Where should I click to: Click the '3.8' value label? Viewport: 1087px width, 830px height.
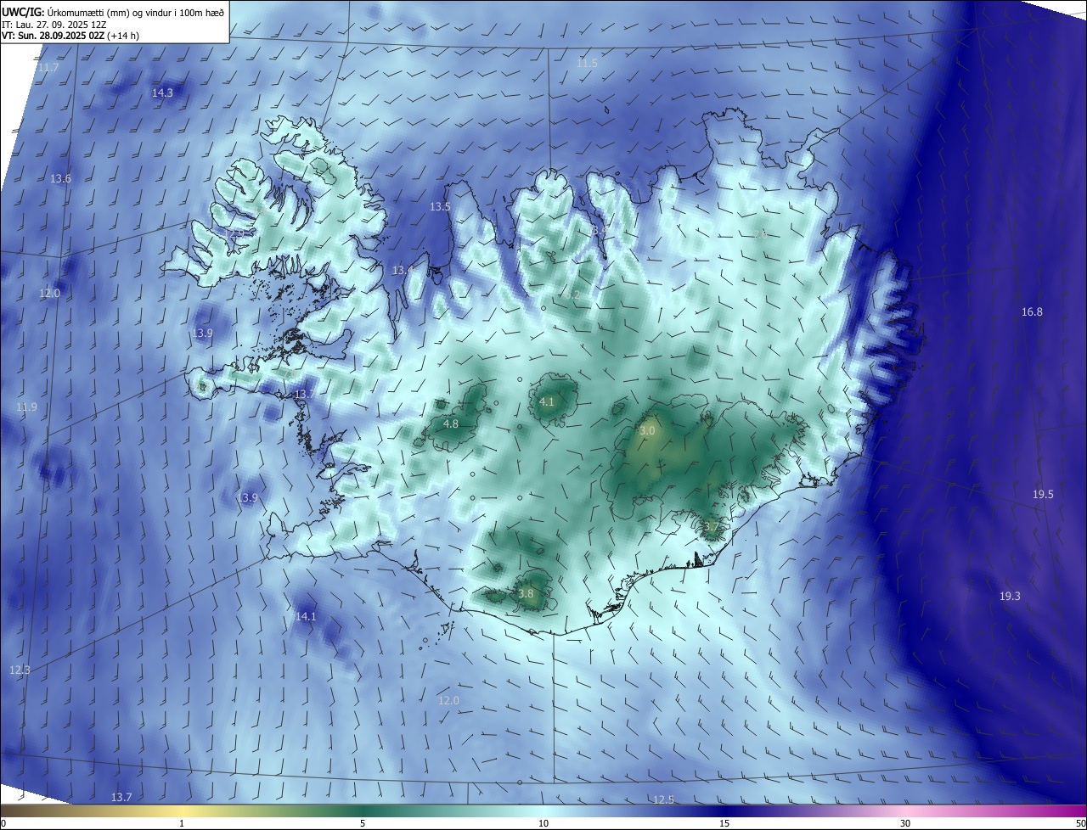526,593
